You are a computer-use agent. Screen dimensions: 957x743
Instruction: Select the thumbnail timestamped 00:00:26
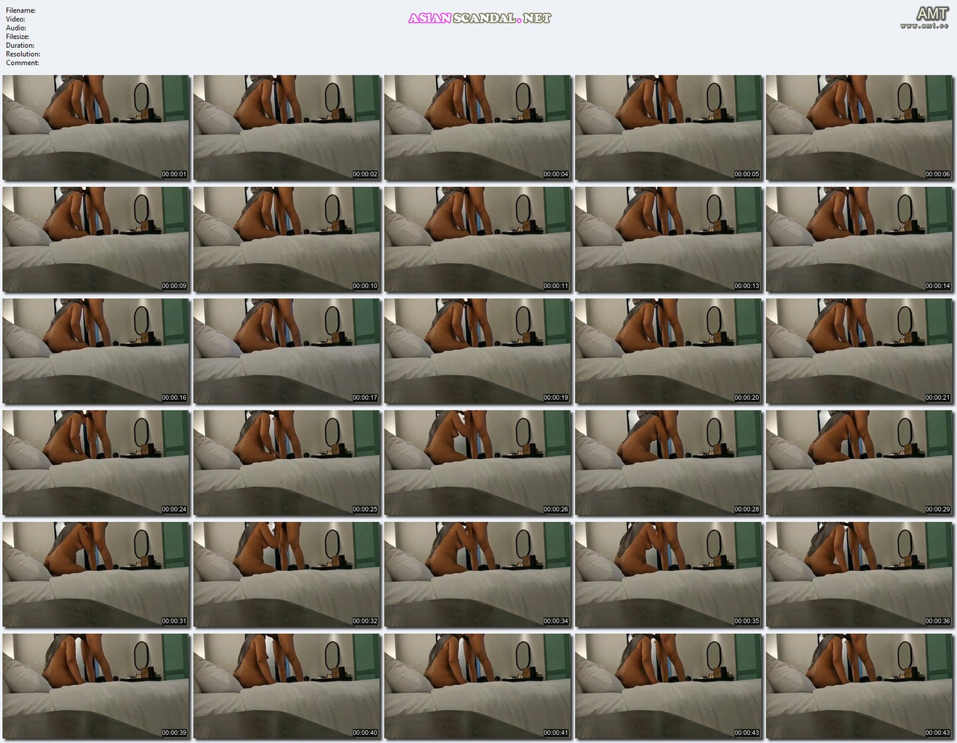tap(478, 463)
